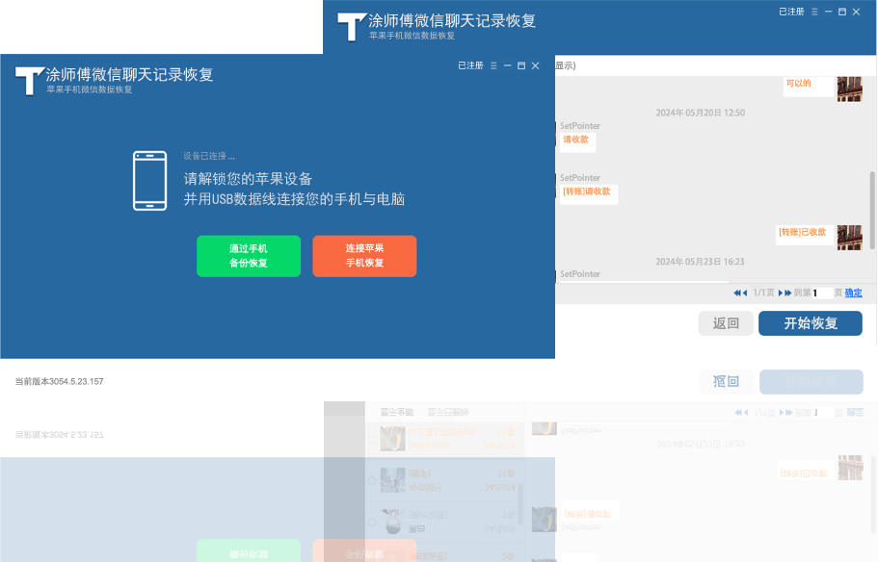
Task: Go to the previous page of chat records
Action: tap(745, 293)
